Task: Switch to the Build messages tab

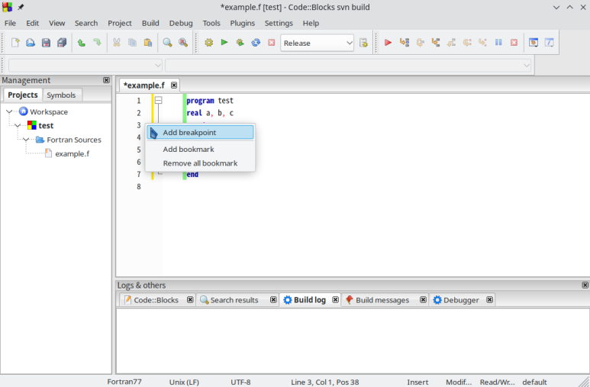Action: [x=382, y=300]
